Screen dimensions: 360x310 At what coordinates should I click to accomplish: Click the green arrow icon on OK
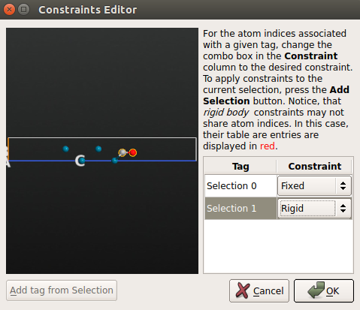coord(316,290)
